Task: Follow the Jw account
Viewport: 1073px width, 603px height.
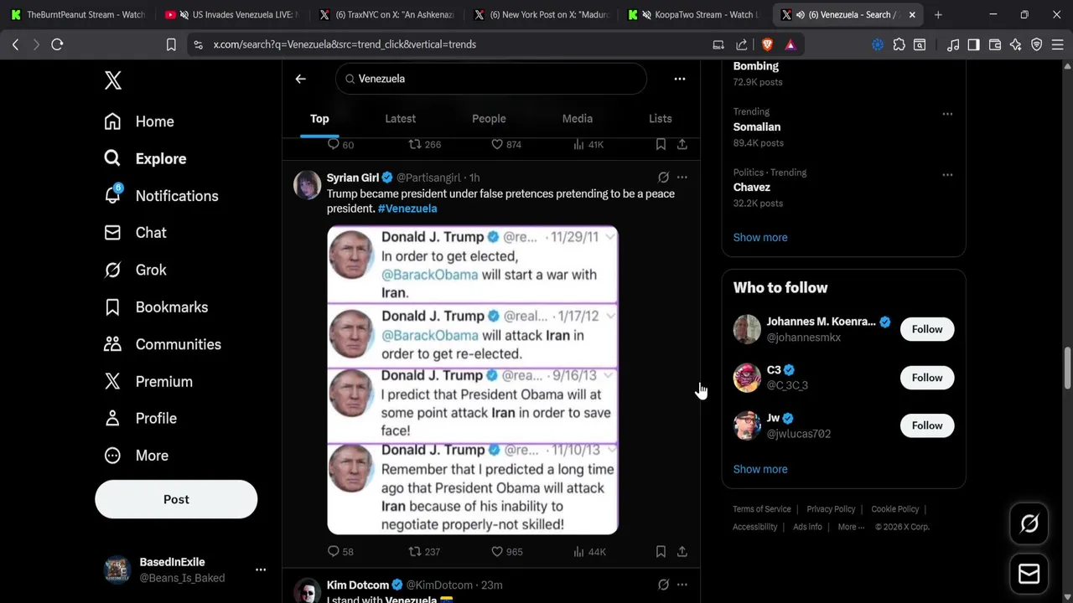Action: pos(927,425)
